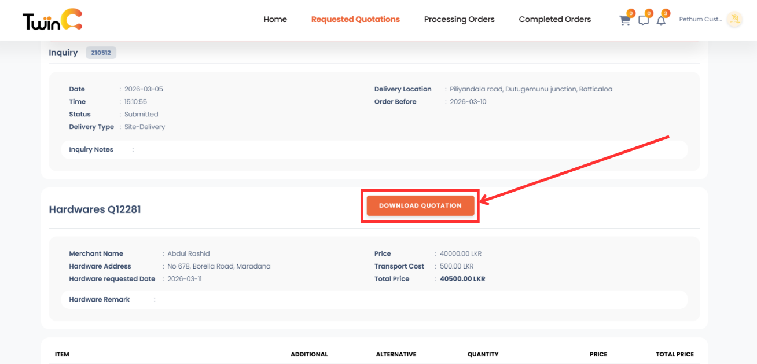Click the merchant name Abdul Rashid

[189, 253]
